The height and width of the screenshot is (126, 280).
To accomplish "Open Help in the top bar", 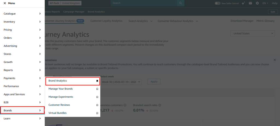I will [x=275, y=3].
